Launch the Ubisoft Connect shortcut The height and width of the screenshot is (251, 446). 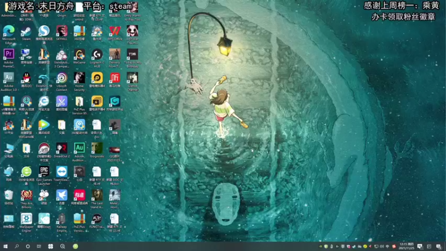coord(61,81)
